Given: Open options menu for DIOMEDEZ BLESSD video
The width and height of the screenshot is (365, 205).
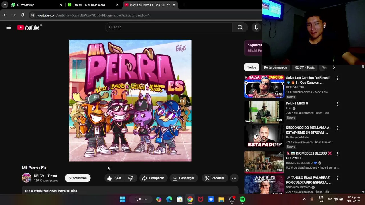Looking at the screenshot, I should [338, 154].
